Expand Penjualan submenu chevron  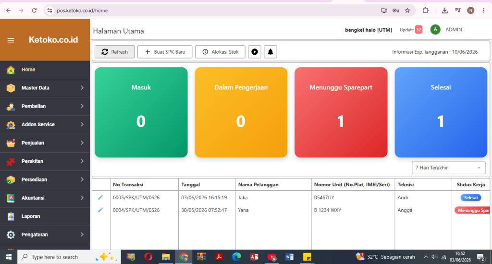pyautogui.click(x=82, y=143)
